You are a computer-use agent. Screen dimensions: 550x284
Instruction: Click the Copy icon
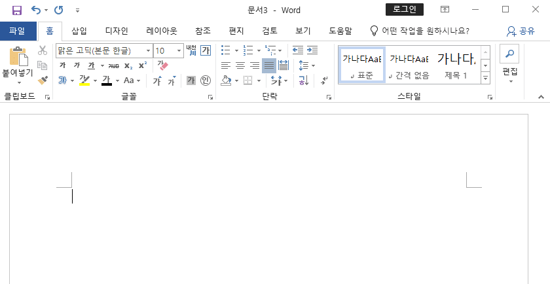pyautogui.click(x=43, y=65)
